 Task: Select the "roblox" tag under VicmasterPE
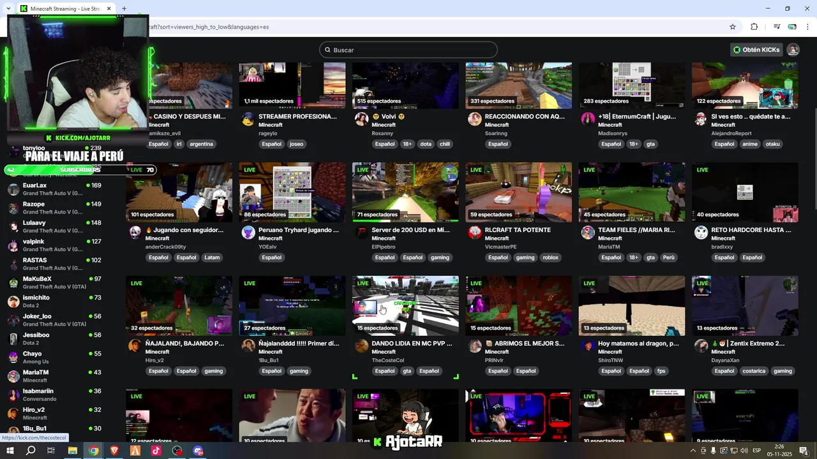[550, 258]
